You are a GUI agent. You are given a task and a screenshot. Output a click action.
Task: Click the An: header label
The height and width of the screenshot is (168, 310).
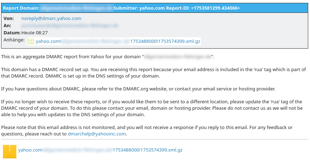[7, 25]
